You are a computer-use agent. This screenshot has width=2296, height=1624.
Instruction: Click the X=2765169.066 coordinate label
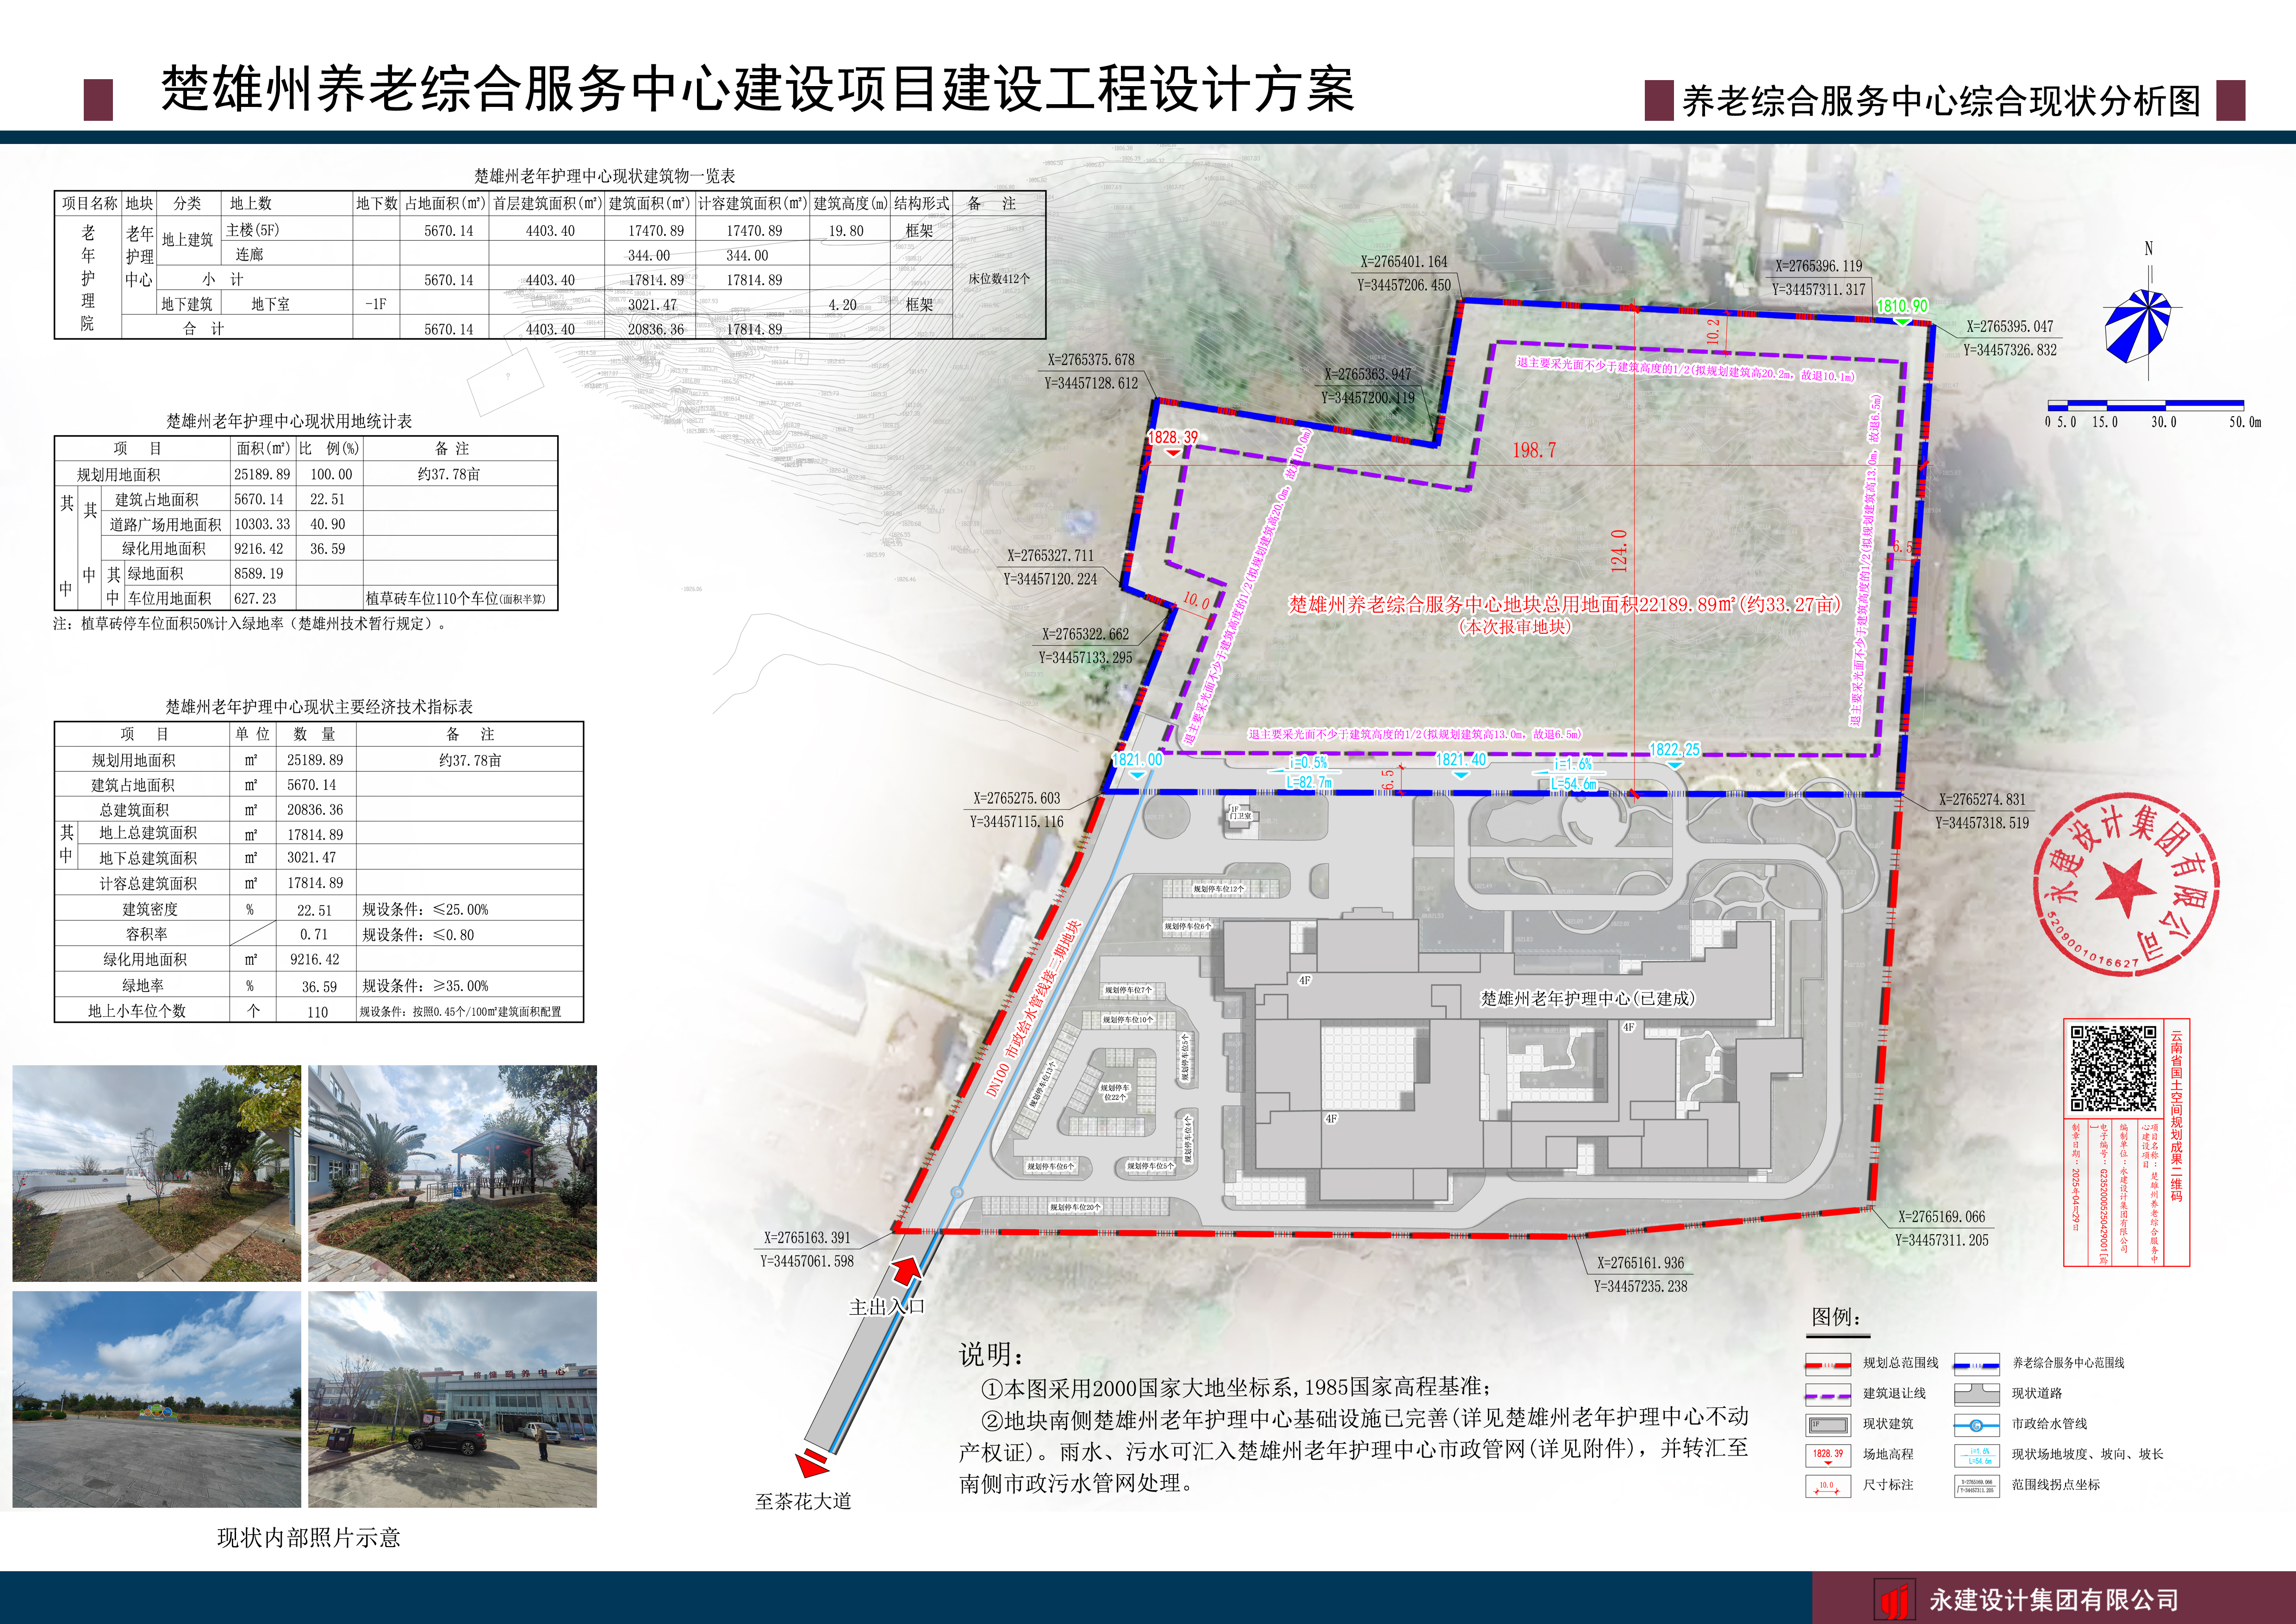[1942, 1217]
